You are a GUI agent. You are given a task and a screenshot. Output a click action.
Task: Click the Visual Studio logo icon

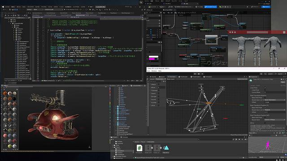(3, 7)
